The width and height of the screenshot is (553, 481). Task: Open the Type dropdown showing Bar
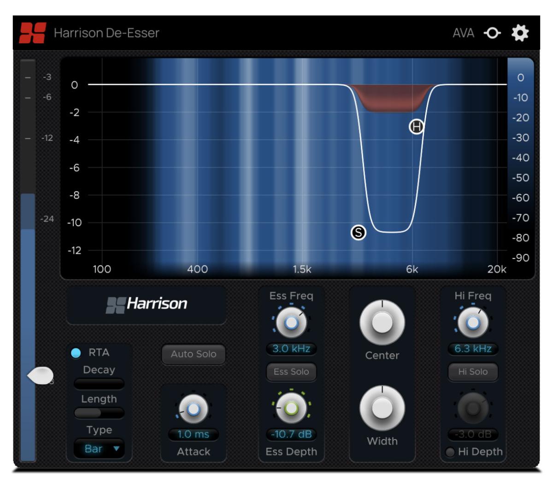(99, 449)
